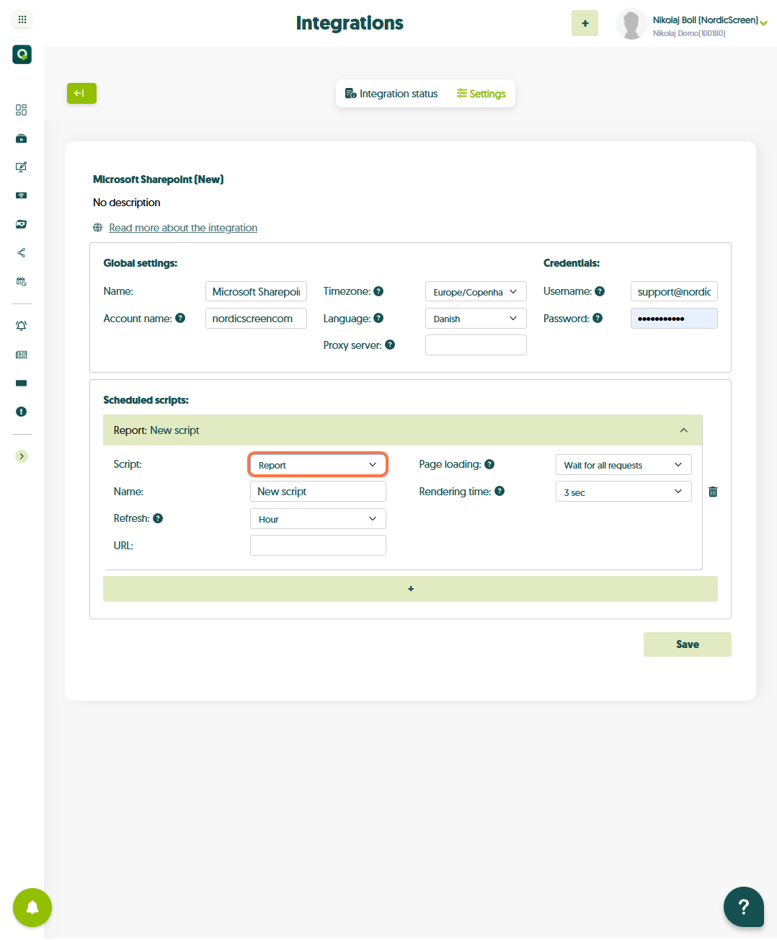Show the Account name help tooltip
Viewport: 777px width, 940px height.
click(180, 318)
